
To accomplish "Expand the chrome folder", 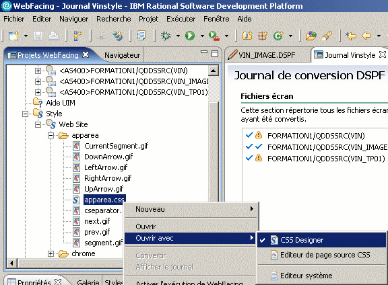I will [x=51, y=253].
